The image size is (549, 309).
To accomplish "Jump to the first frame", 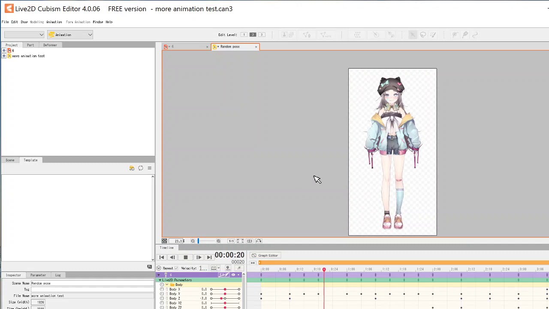I will point(162,257).
